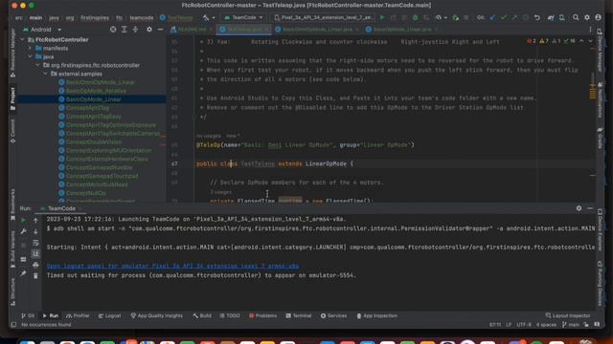Select ConceptAprilTagEasy in the project tree
Image resolution: width=613 pixels, height=344 pixels.
pos(94,117)
